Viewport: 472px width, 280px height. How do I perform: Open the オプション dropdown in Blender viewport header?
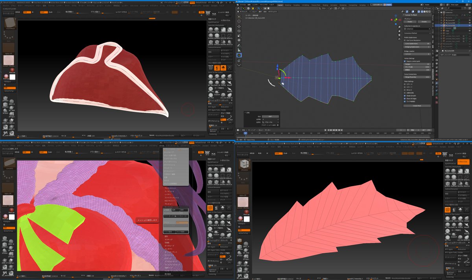(429, 8)
